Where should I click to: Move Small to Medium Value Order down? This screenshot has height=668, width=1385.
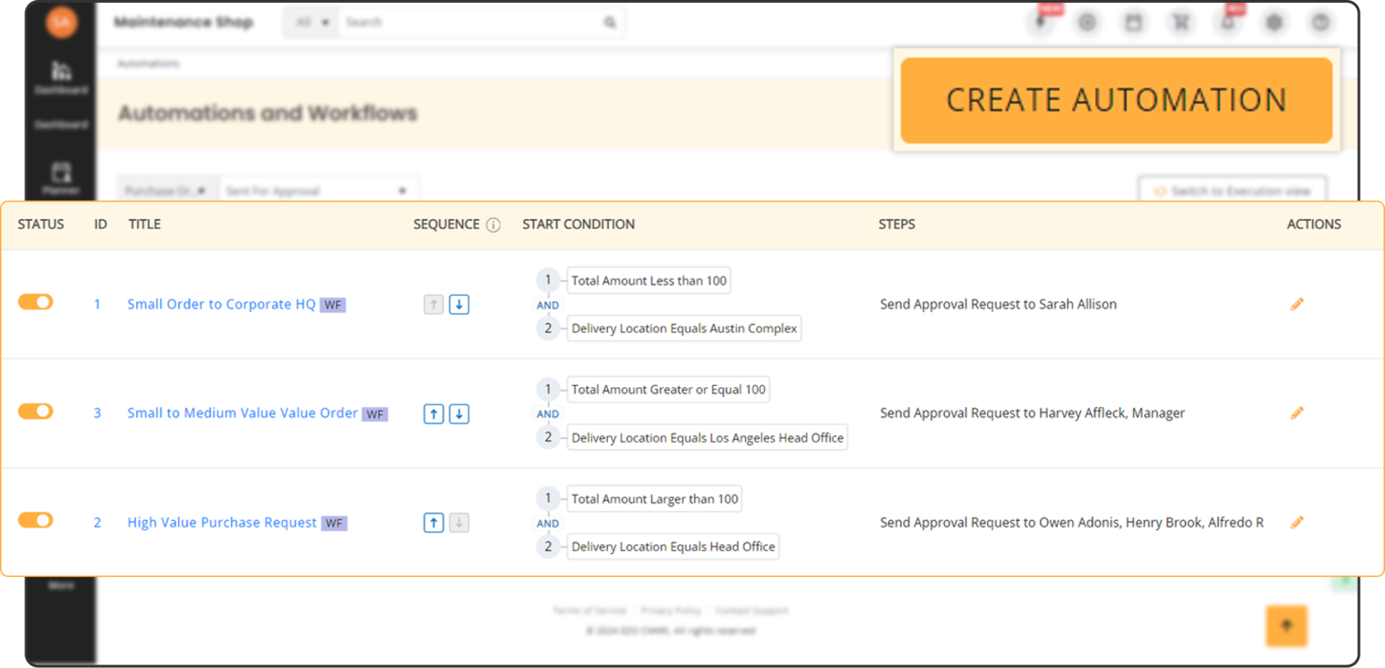tap(459, 414)
